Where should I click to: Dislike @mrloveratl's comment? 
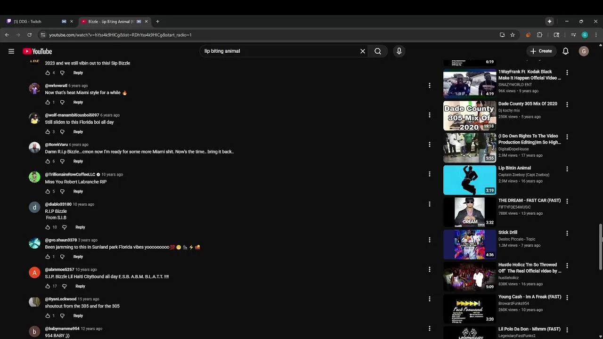[x=62, y=102]
